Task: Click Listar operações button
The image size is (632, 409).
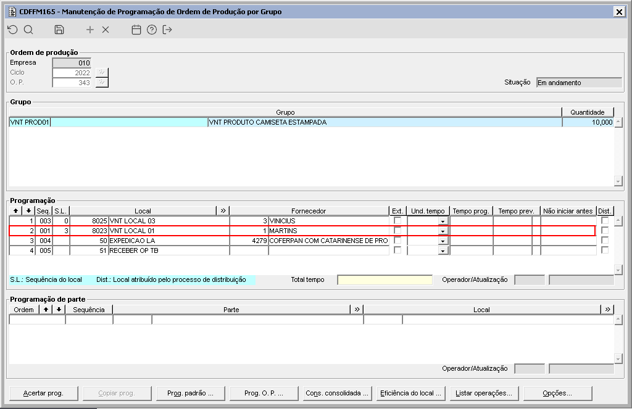Action: click(x=484, y=394)
